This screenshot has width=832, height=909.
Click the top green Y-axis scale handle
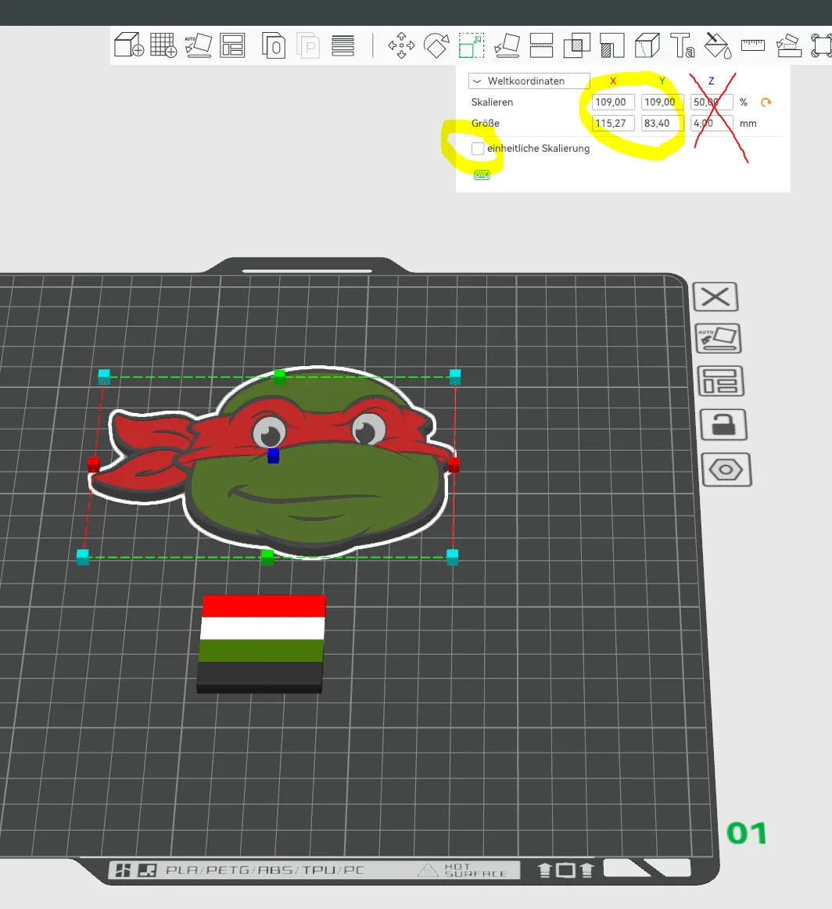coord(279,377)
